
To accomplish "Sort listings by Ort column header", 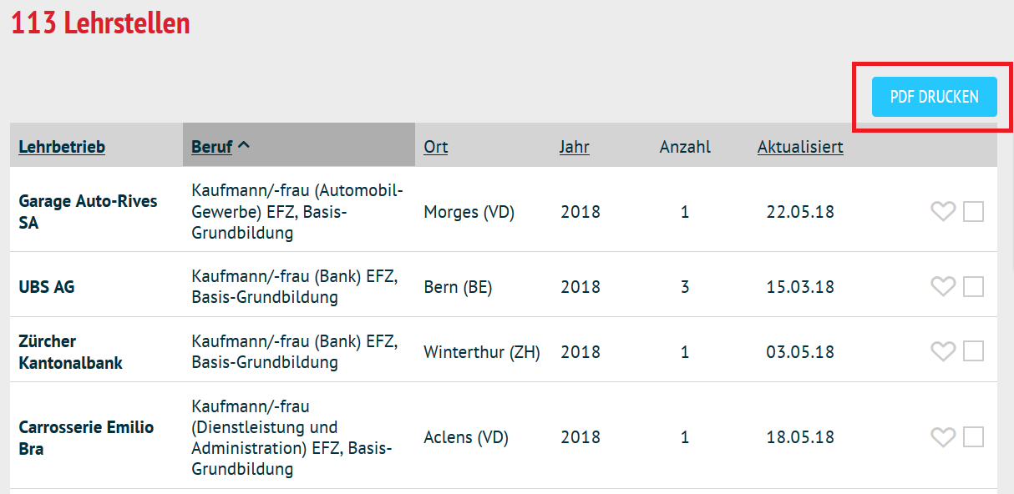I will (x=436, y=147).
